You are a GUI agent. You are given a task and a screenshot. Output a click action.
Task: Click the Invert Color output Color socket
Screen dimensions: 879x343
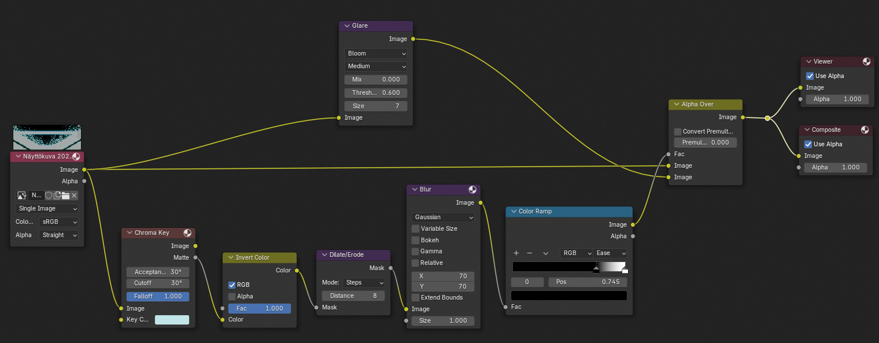click(x=297, y=270)
